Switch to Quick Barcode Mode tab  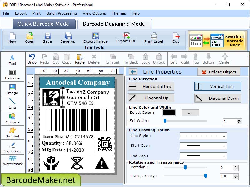[x=44, y=24]
